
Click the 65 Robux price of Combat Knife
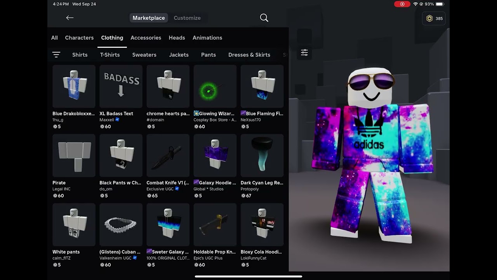[x=152, y=196]
